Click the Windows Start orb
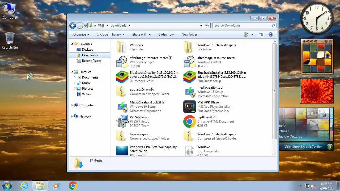This screenshot has height=191, width=340. pyautogui.click(x=7, y=186)
